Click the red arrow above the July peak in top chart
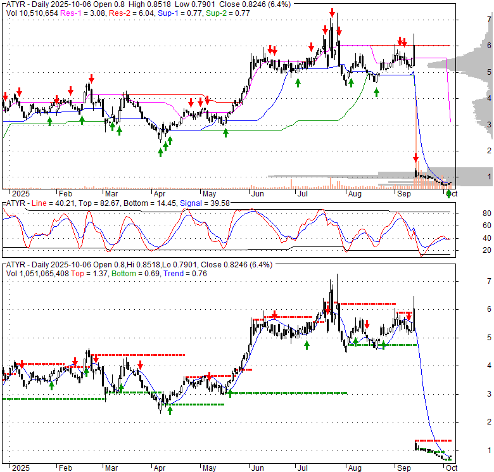 (x=332, y=13)
